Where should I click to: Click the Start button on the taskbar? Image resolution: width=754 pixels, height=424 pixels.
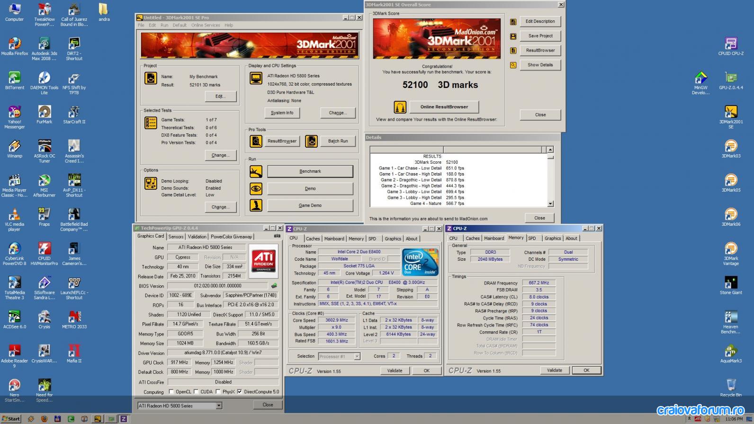pos(11,419)
